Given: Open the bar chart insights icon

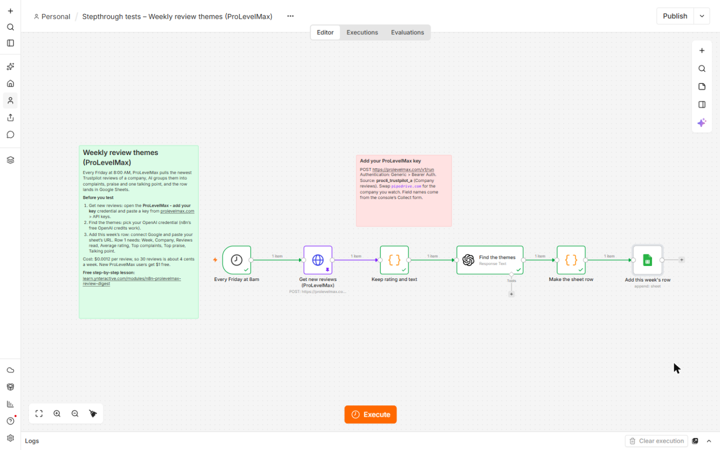Looking at the screenshot, I should pyautogui.click(x=10, y=404).
